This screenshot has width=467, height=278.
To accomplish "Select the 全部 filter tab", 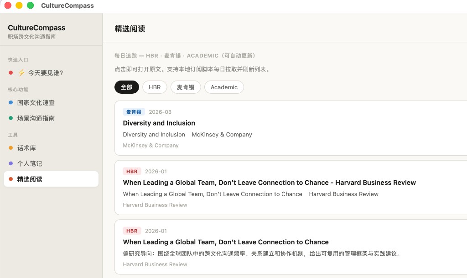I will tap(127, 87).
